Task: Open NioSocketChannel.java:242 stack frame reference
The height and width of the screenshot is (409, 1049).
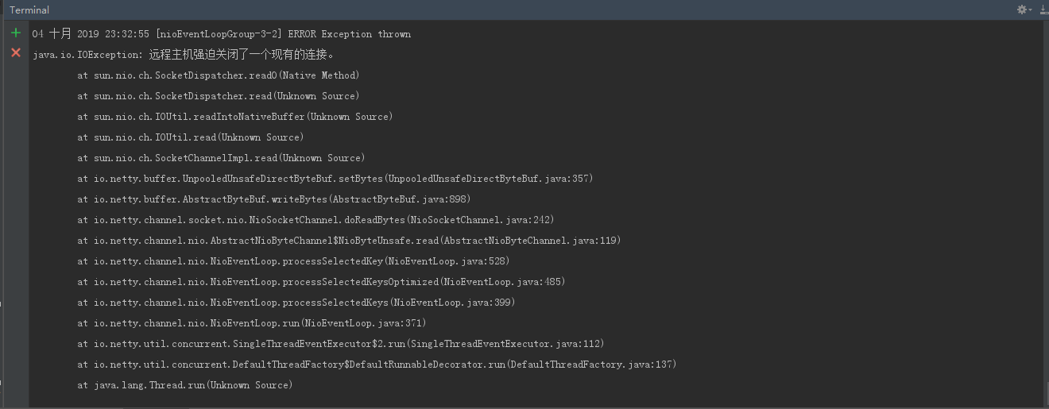Action: [x=480, y=220]
